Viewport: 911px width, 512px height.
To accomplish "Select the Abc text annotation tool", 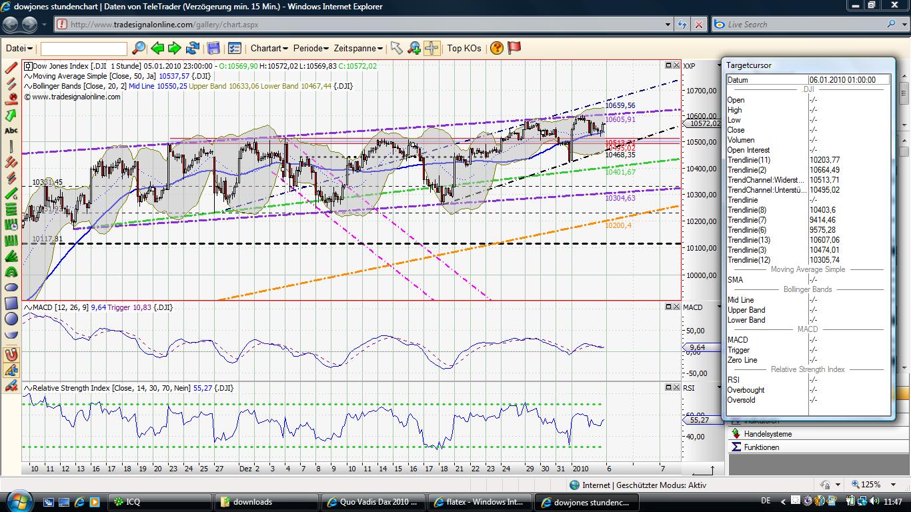I will pyautogui.click(x=11, y=130).
